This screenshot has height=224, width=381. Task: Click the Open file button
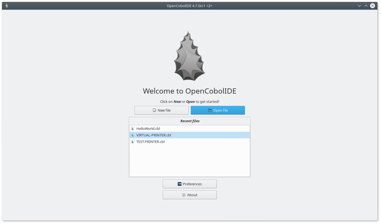218,110
